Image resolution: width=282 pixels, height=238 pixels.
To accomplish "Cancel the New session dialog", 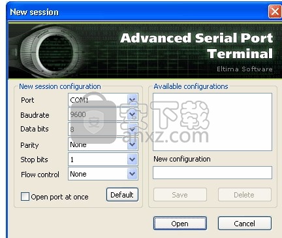I will [245, 224].
